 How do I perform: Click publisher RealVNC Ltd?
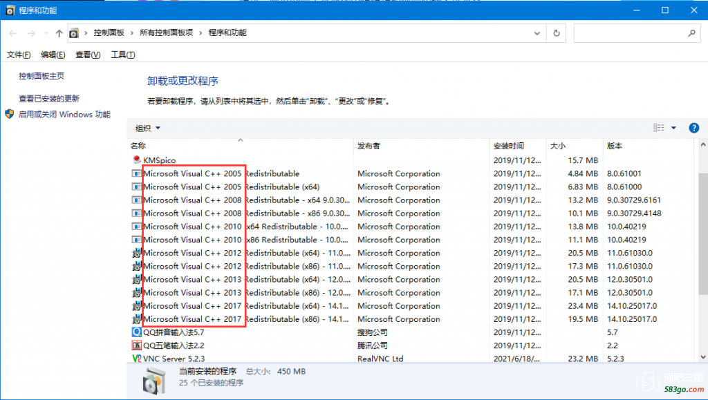[380, 359]
